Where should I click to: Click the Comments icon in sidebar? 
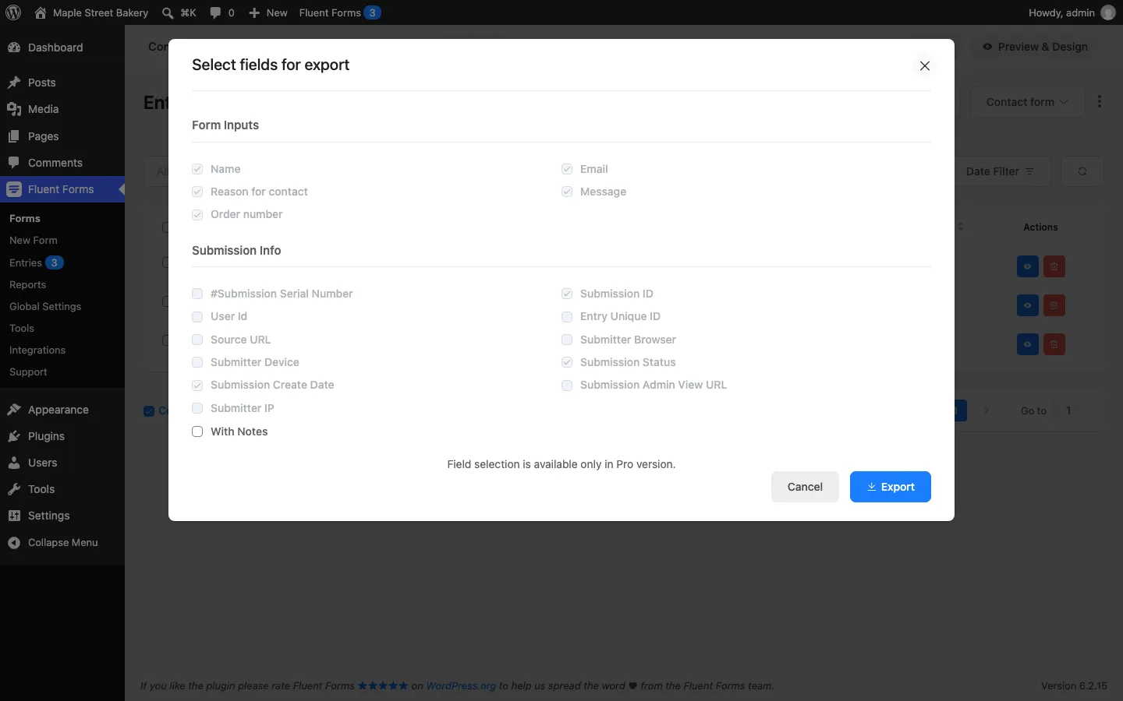(14, 163)
